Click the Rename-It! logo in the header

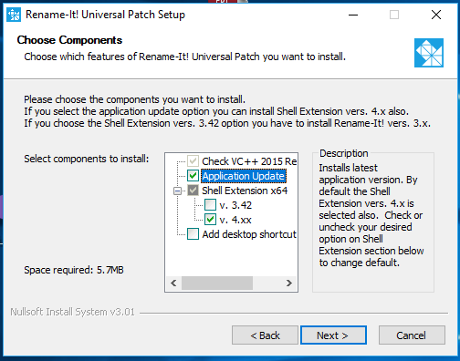coord(429,53)
